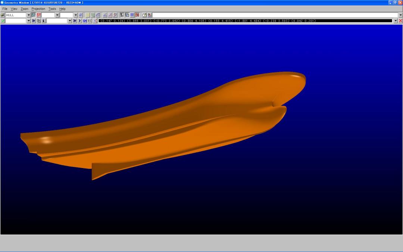Click the red X cancel icon at right
403x252 pixels.
(400, 21)
